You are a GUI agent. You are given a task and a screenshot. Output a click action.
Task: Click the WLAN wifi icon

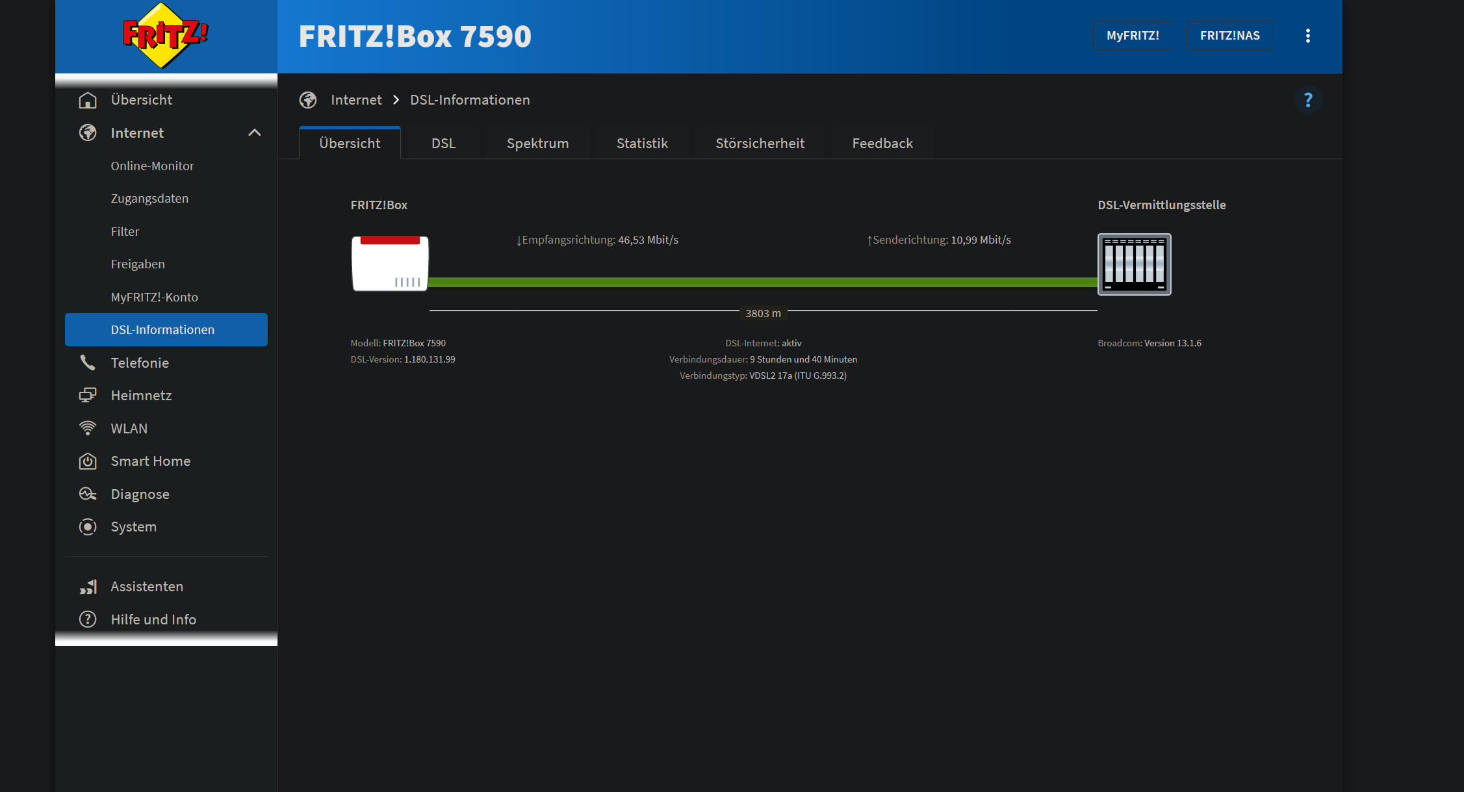pos(88,428)
